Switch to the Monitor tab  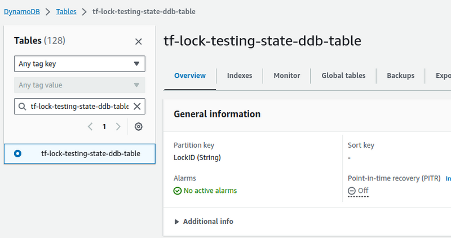(286, 76)
